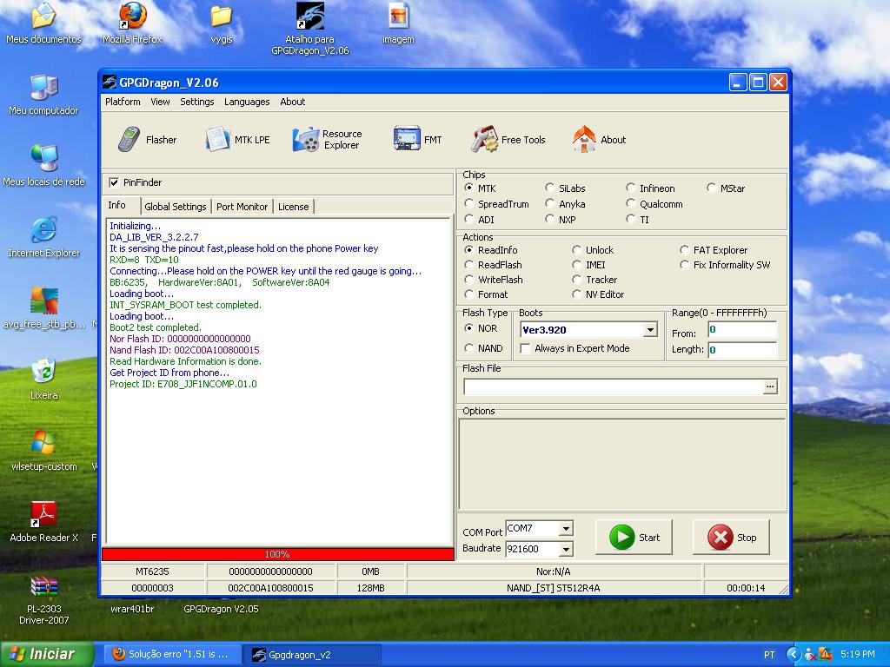Open the Settings menu
This screenshot has height=667, width=890.
[x=197, y=102]
